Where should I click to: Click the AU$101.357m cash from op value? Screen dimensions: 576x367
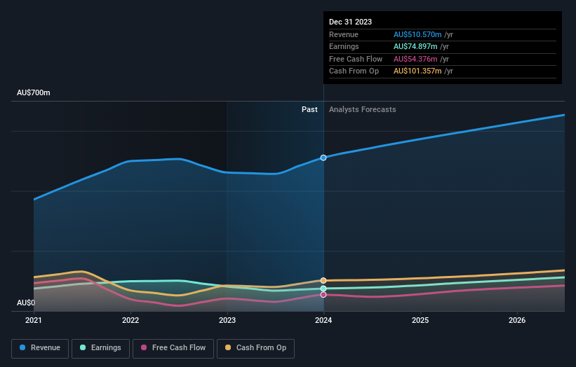417,71
